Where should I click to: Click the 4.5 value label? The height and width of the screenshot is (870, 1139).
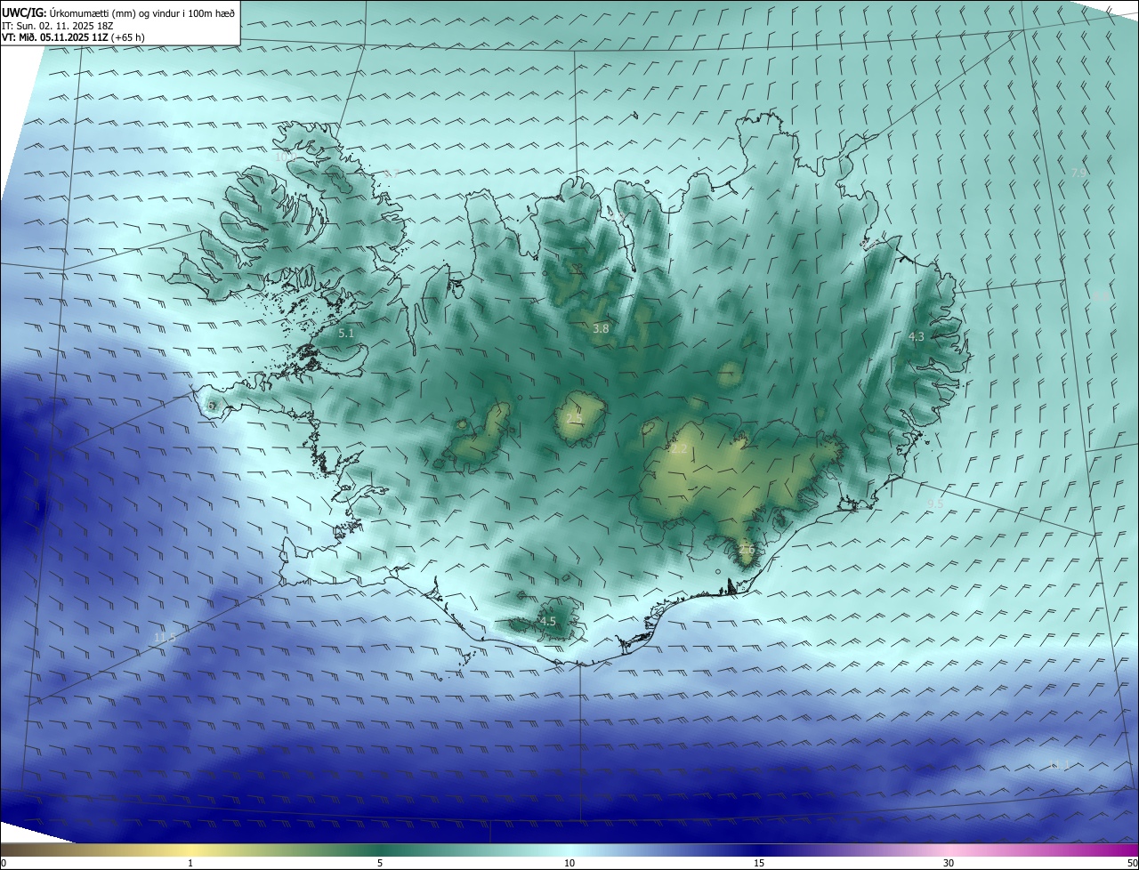548,622
